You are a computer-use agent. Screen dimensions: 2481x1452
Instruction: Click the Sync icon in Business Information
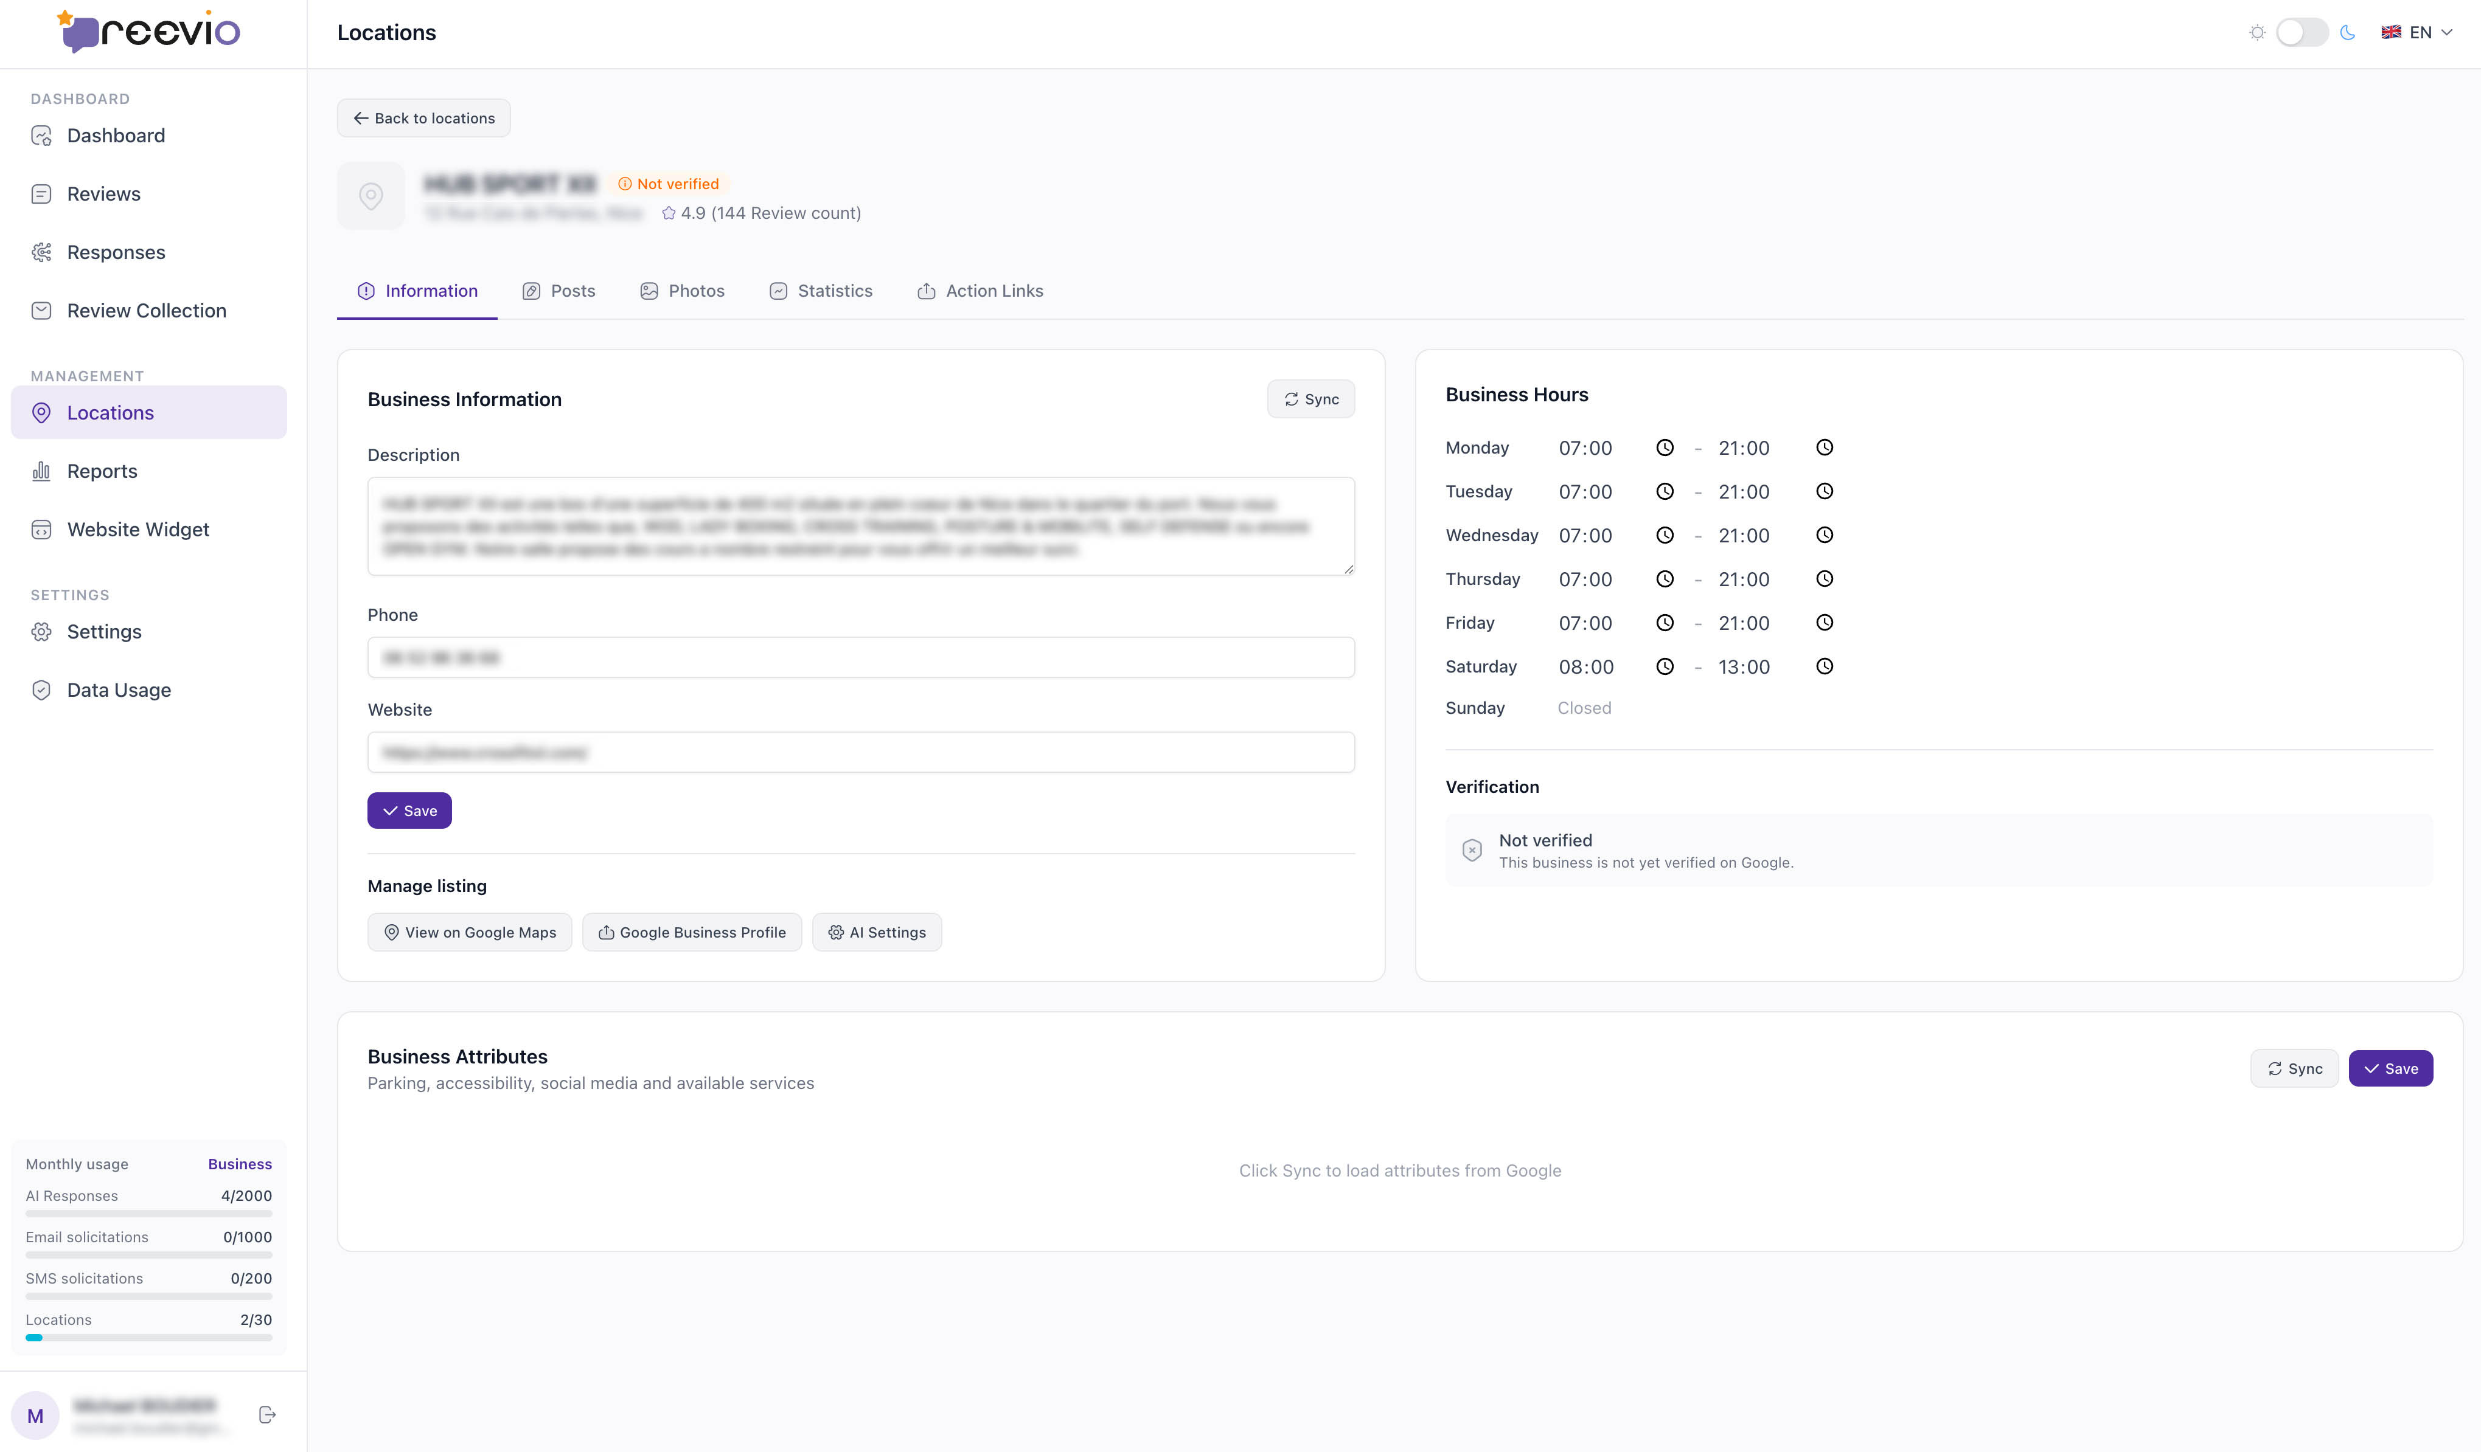pyautogui.click(x=1291, y=398)
